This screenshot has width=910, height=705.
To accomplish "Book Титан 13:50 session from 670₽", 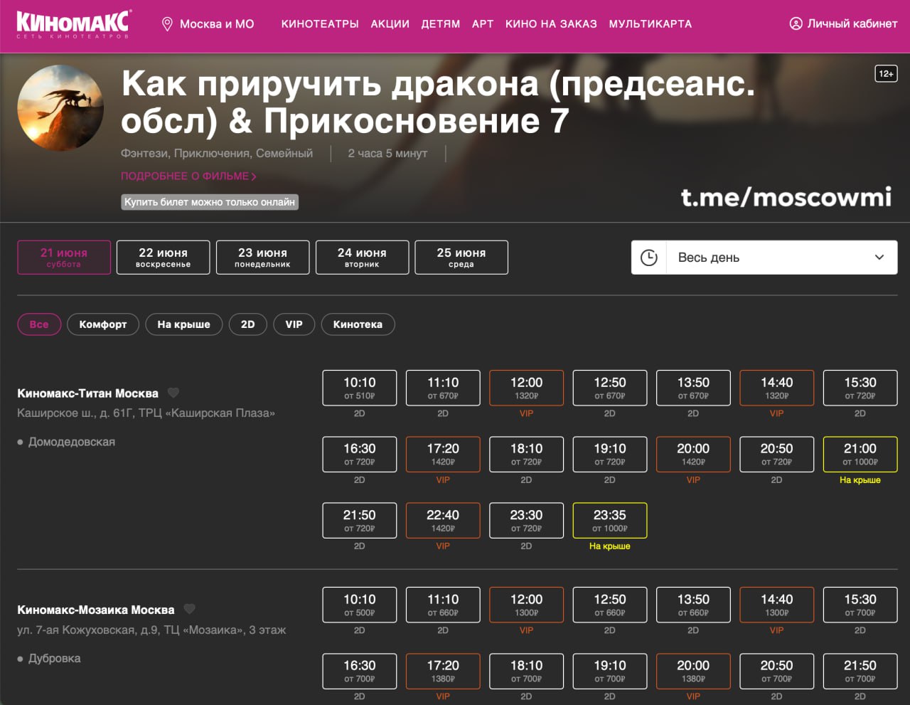I will tap(693, 388).
